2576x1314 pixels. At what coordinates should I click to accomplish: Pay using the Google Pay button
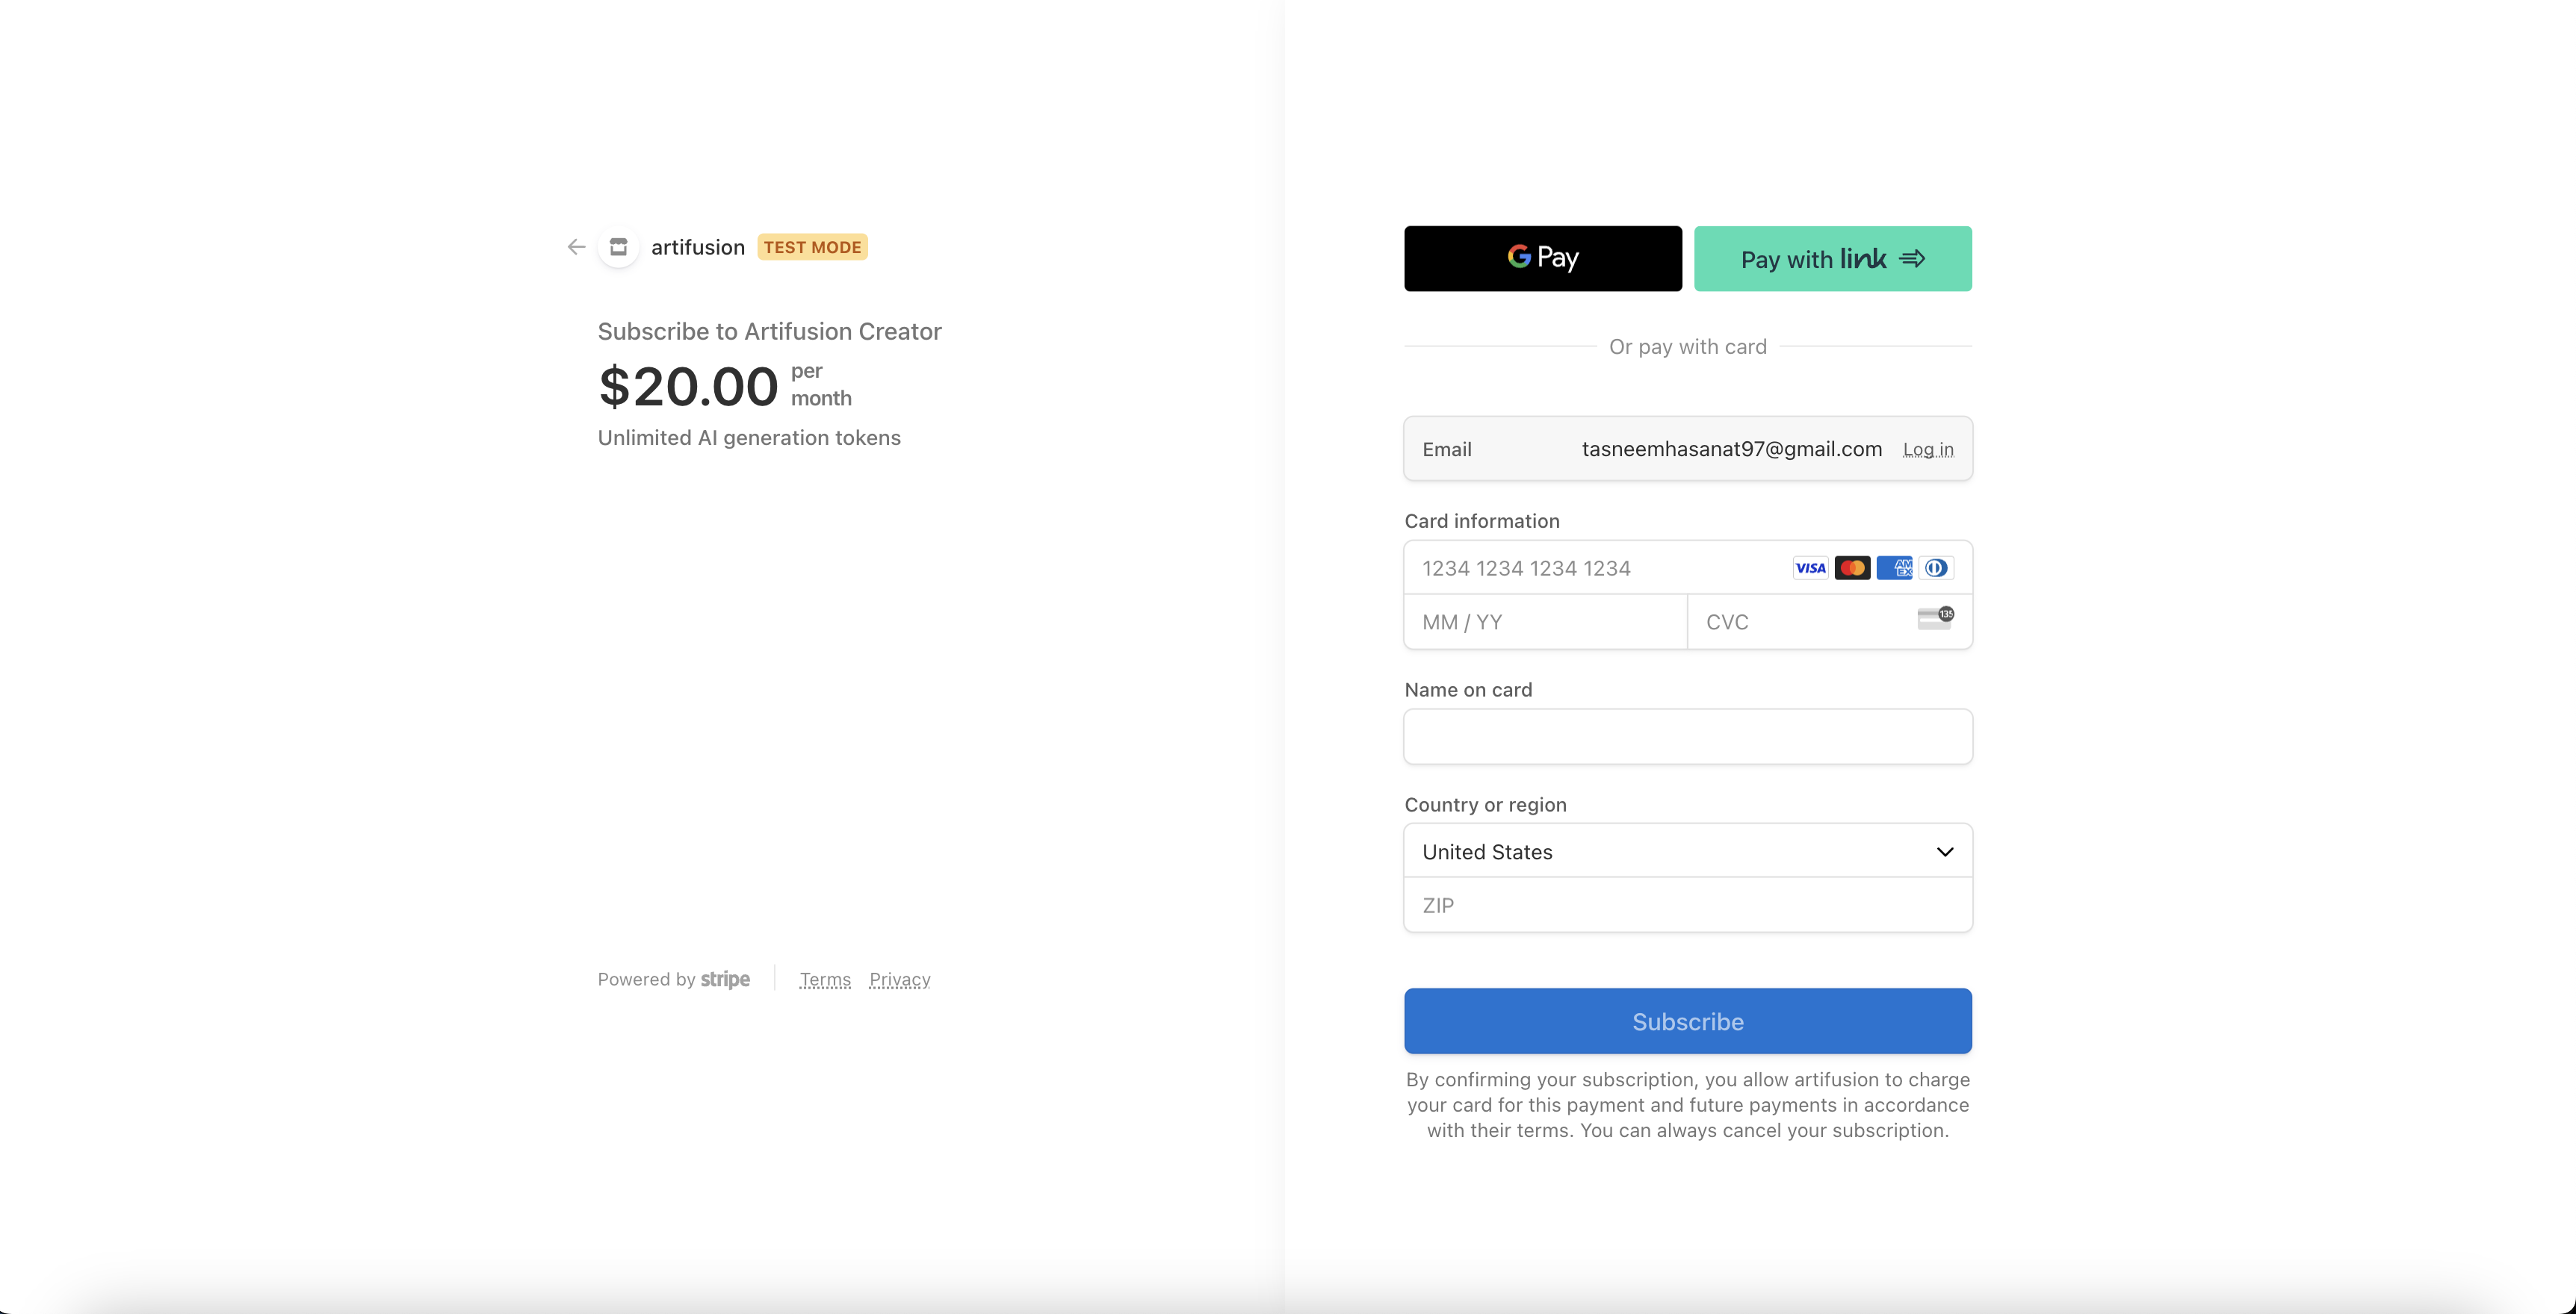click(x=1543, y=259)
